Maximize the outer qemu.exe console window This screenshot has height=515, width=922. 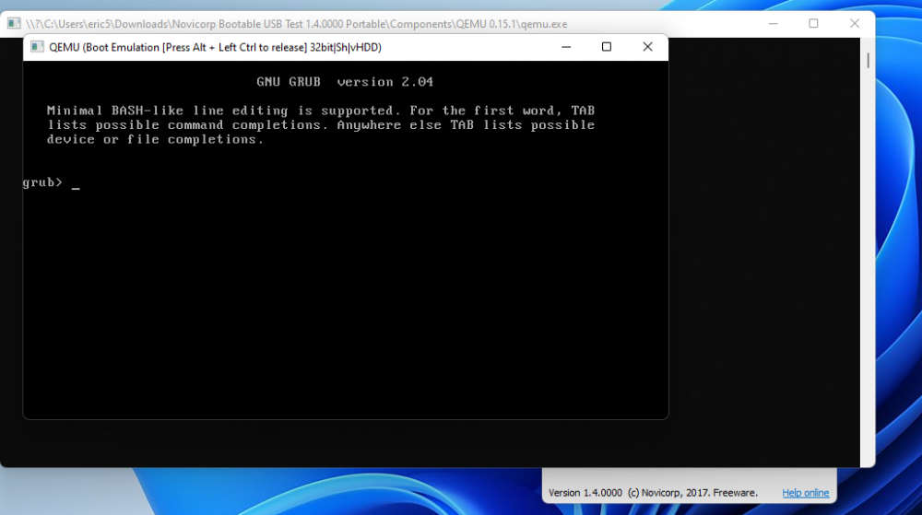point(813,23)
